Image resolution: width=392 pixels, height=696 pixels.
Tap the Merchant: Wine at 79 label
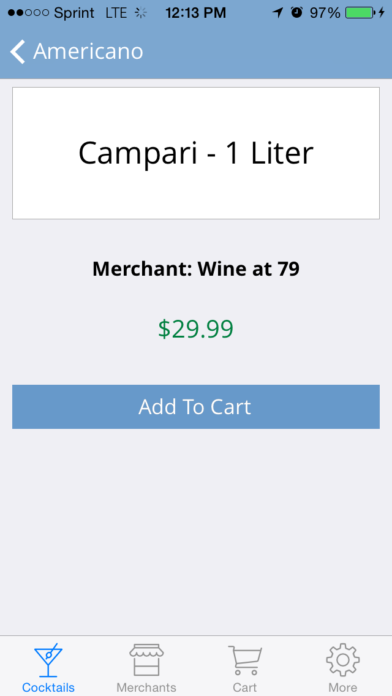pos(196,269)
